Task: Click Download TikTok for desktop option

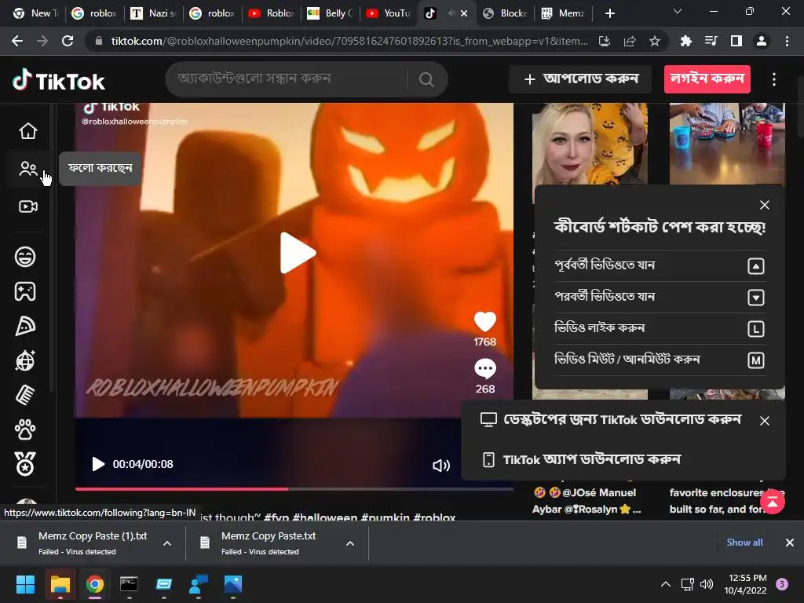Action: 611,419
